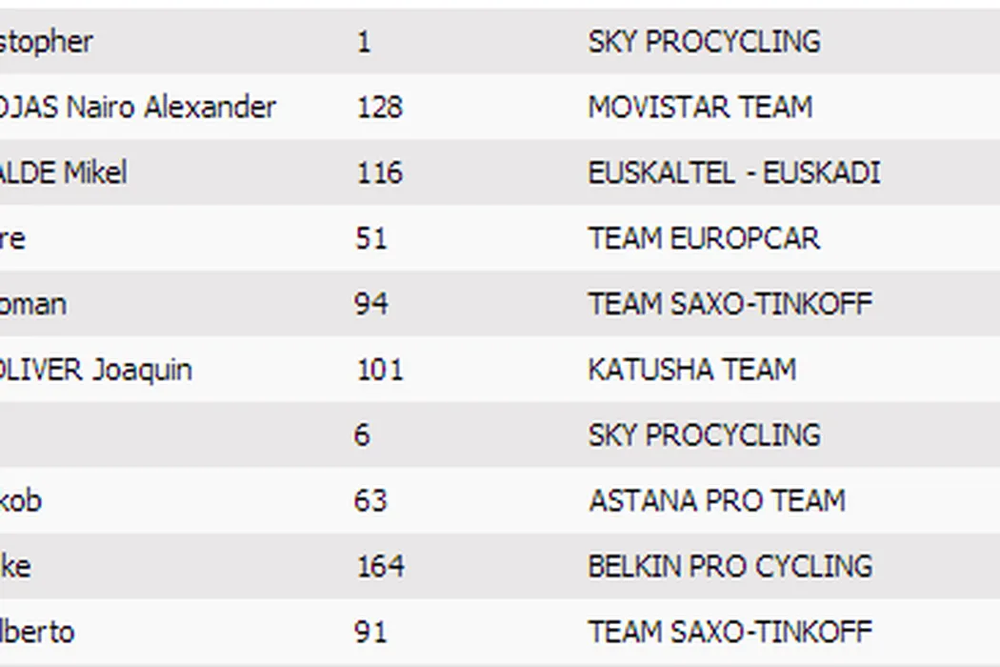1000x667 pixels.
Task: Select the KATUSHA TEAM cell
Action: (x=691, y=370)
